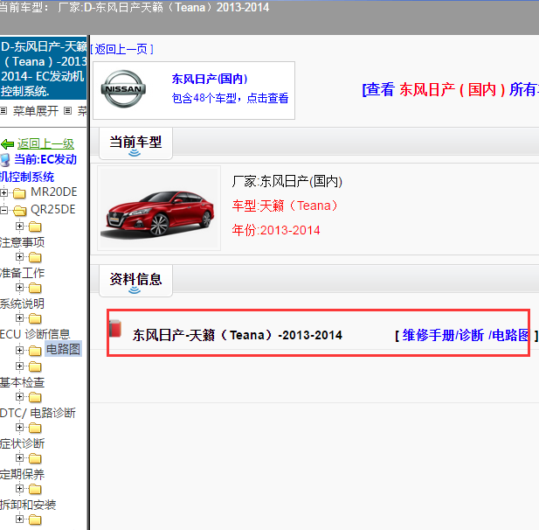Switch to the 资料信息 tab

(x=135, y=281)
